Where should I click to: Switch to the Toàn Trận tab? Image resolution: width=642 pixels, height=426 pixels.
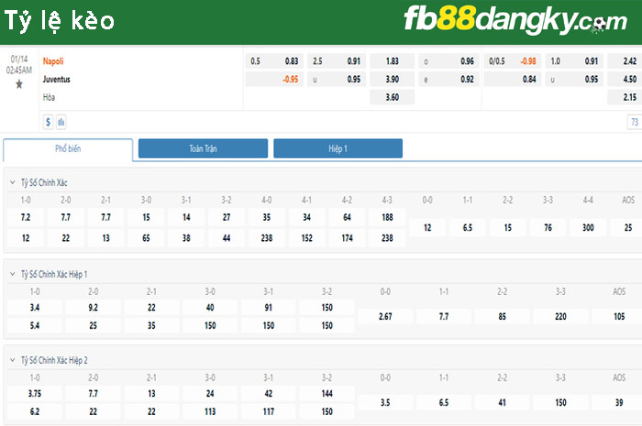(x=203, y=148)
